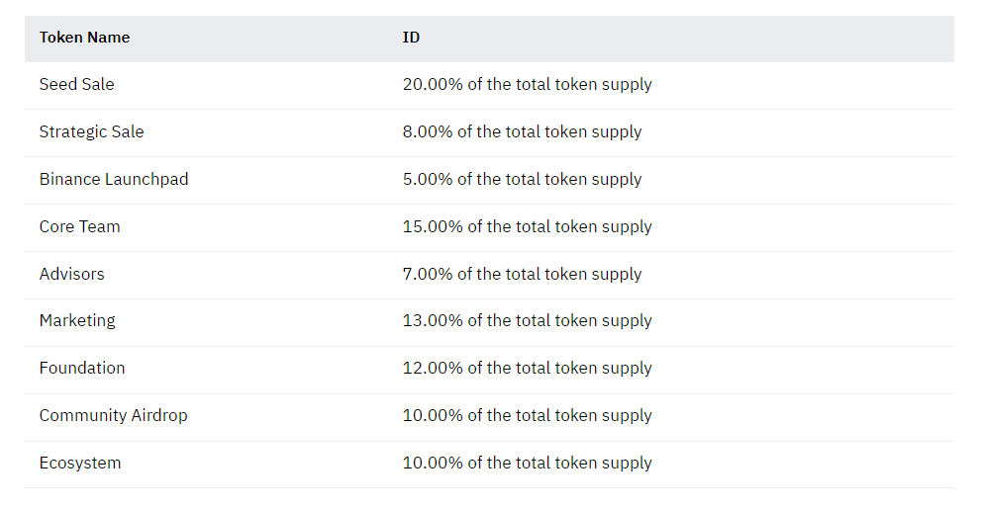
Task: Select the Ecosystem 10.00% supply value
Action: coord(528,464)
